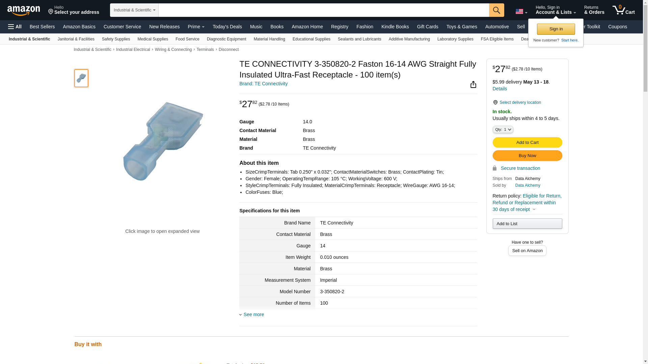The width and height of the screenshot is (648, 364).
Task: Click the search magnifier button
Action: 496,10
